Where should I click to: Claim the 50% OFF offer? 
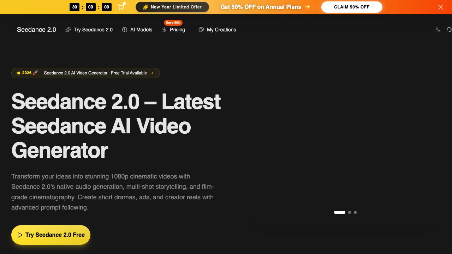(352, 7)
